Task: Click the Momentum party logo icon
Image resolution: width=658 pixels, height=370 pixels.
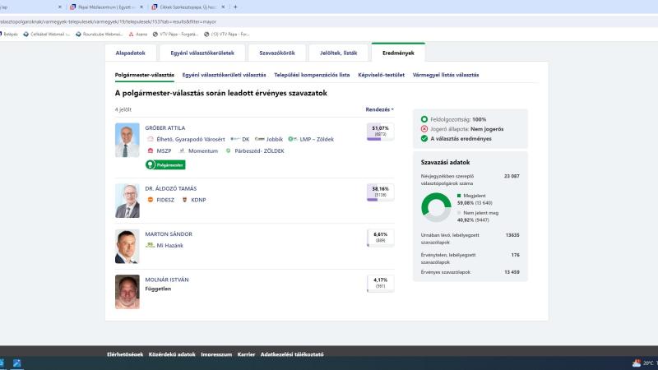Action: pos(182,151)
